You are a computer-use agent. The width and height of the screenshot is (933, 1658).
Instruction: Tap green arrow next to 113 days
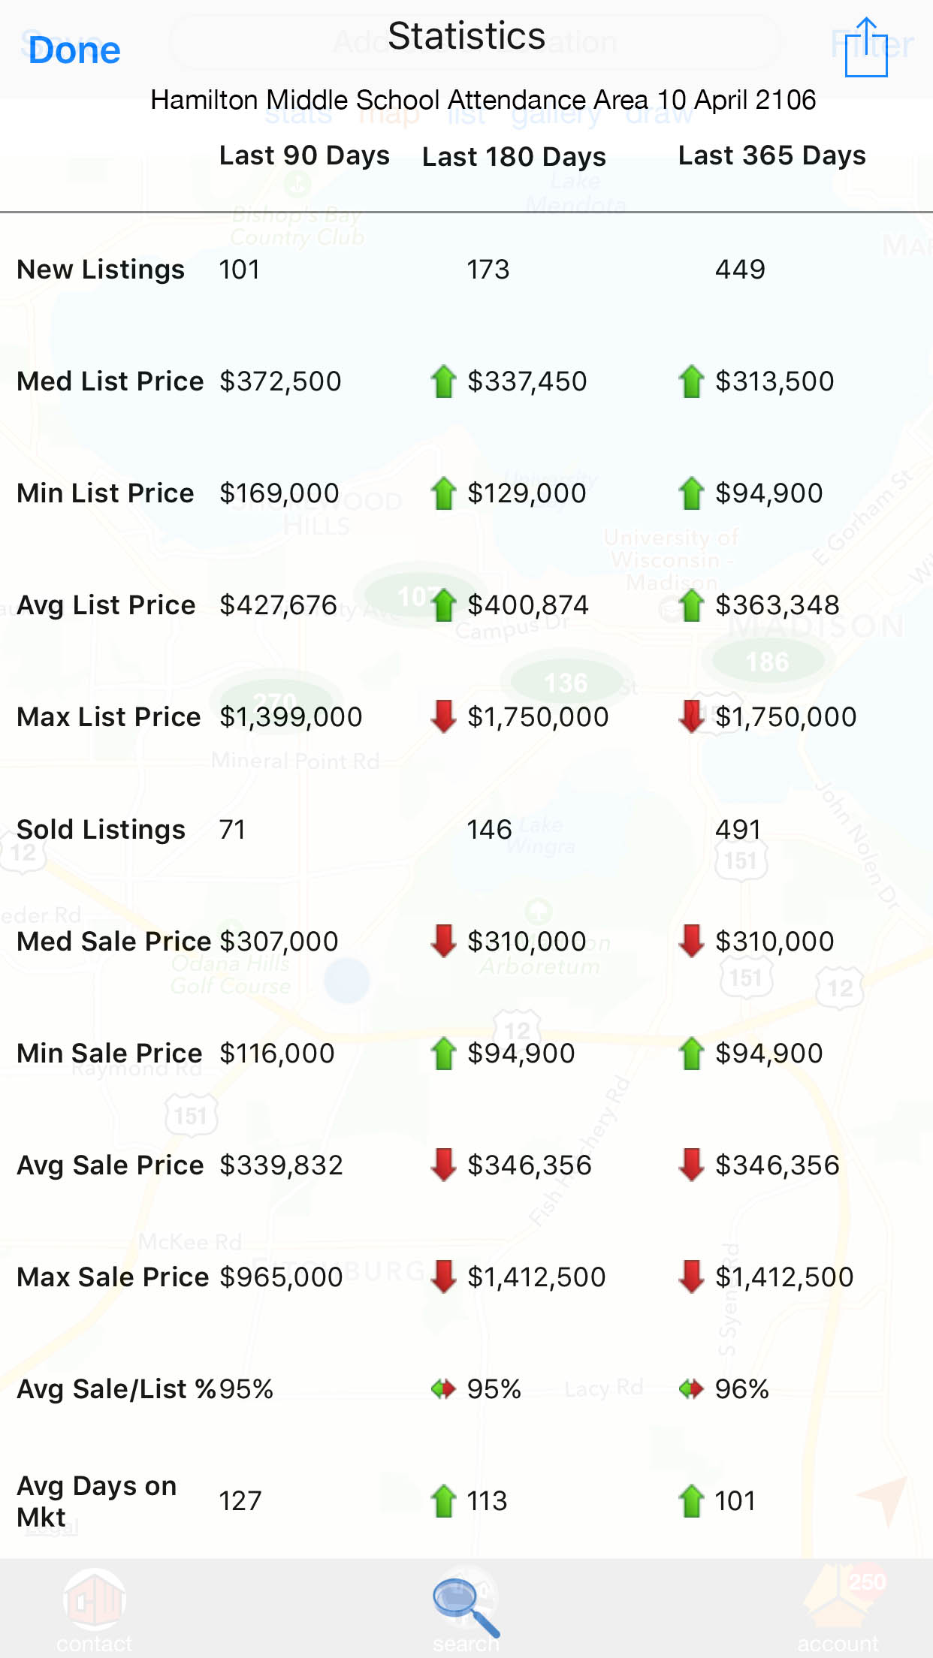(x=443, y=1501)
